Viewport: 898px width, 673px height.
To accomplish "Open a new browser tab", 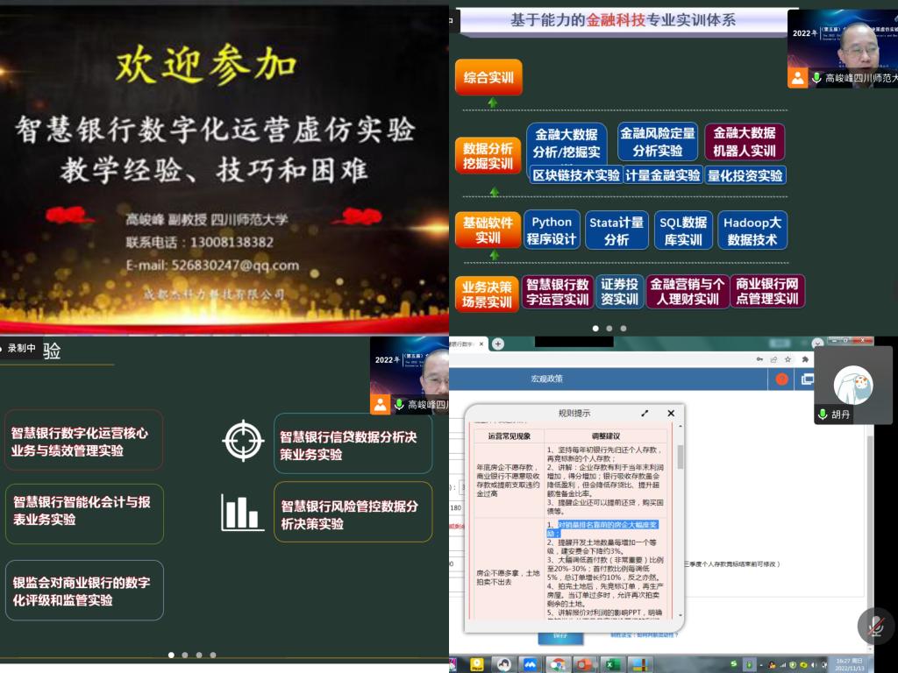I will [498, 344].
